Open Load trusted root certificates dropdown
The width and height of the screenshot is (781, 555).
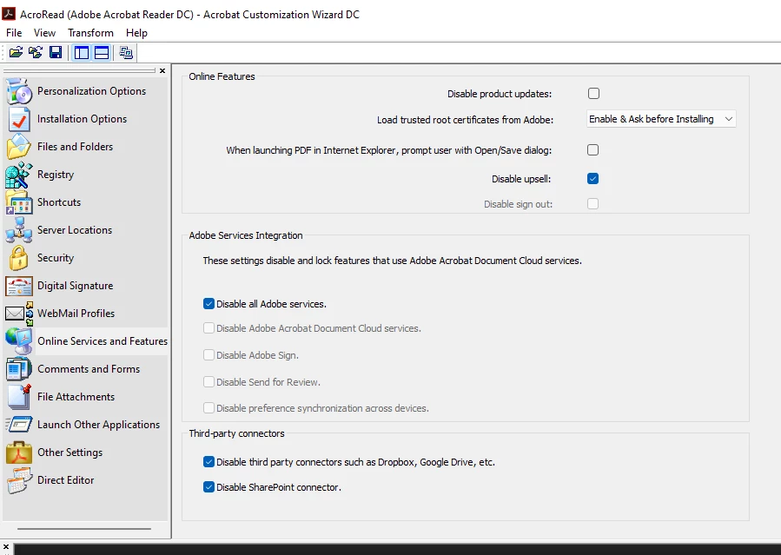pos(661,119)
